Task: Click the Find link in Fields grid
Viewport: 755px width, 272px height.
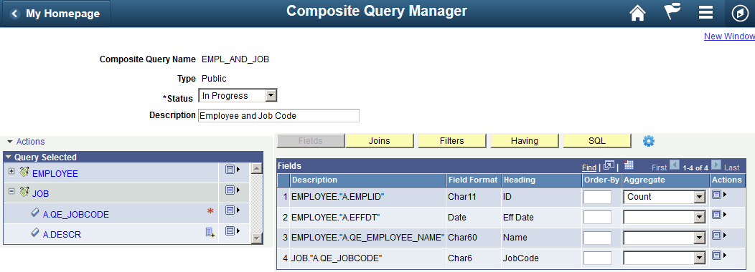Action: click(589, 167)
